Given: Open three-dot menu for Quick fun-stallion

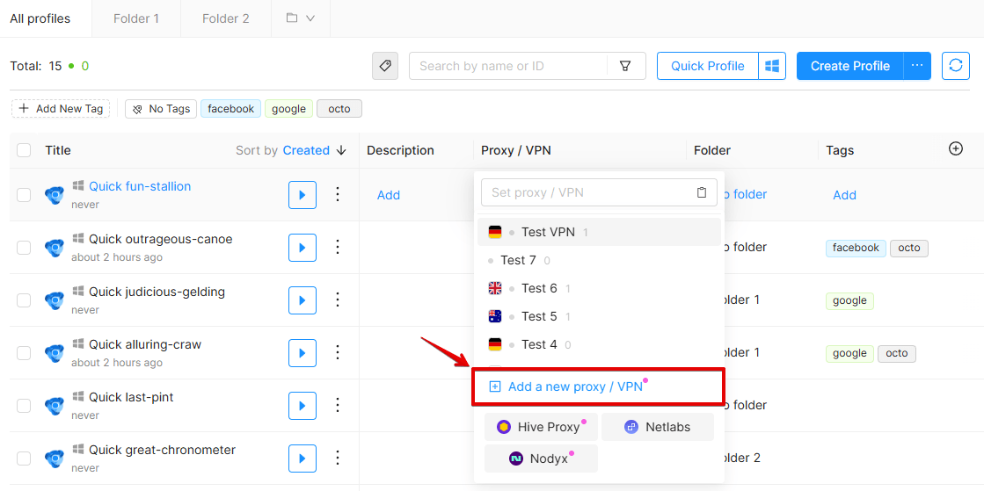Looking at the screenshot, I should point(338,194).
